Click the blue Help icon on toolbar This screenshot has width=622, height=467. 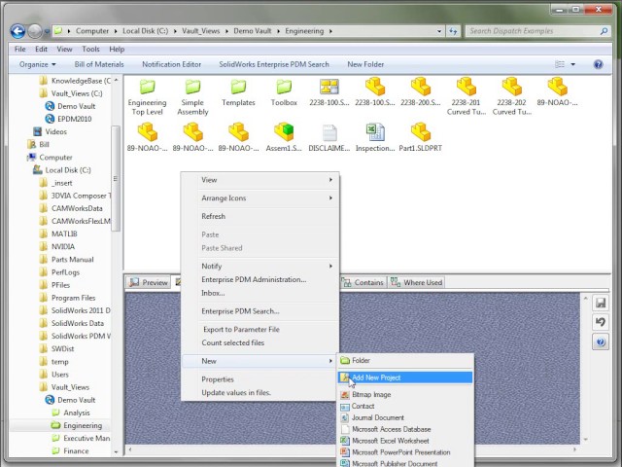pyautogui.click(x=599, y=64)
